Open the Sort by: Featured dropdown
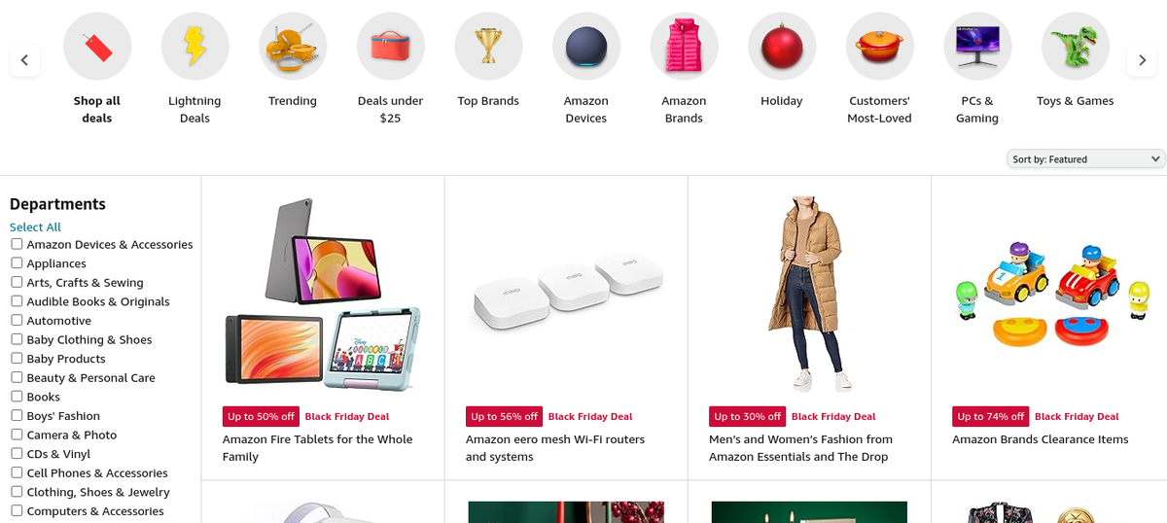This screenshot has height=523, width=1167. (1086, 158)
